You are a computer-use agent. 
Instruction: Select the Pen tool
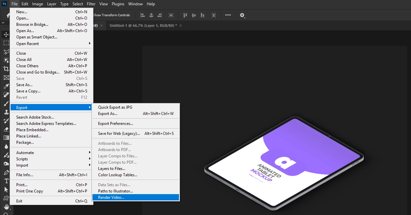6,172
